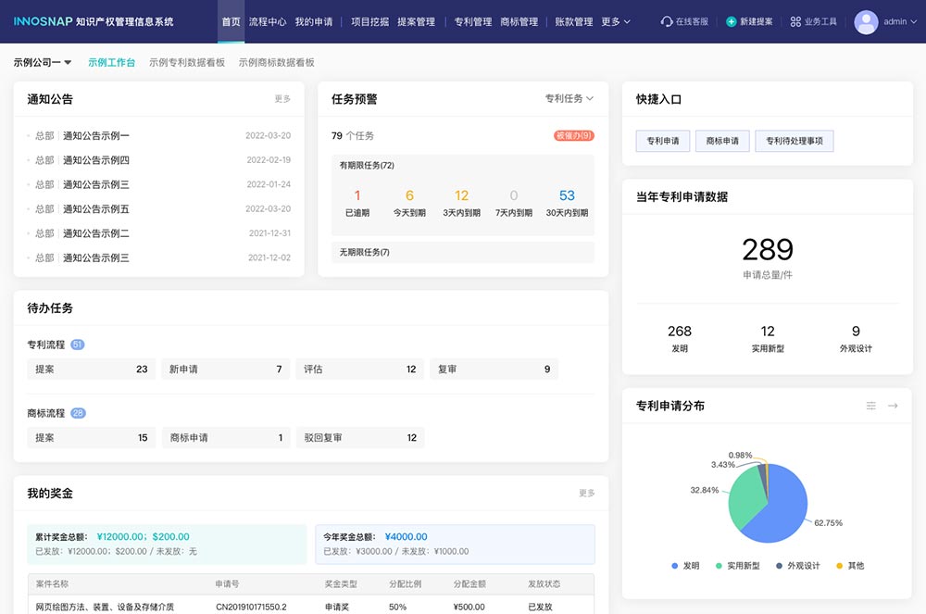Click the 专利申请 quick entry button
926x614 pixels.
click(662, 141)
